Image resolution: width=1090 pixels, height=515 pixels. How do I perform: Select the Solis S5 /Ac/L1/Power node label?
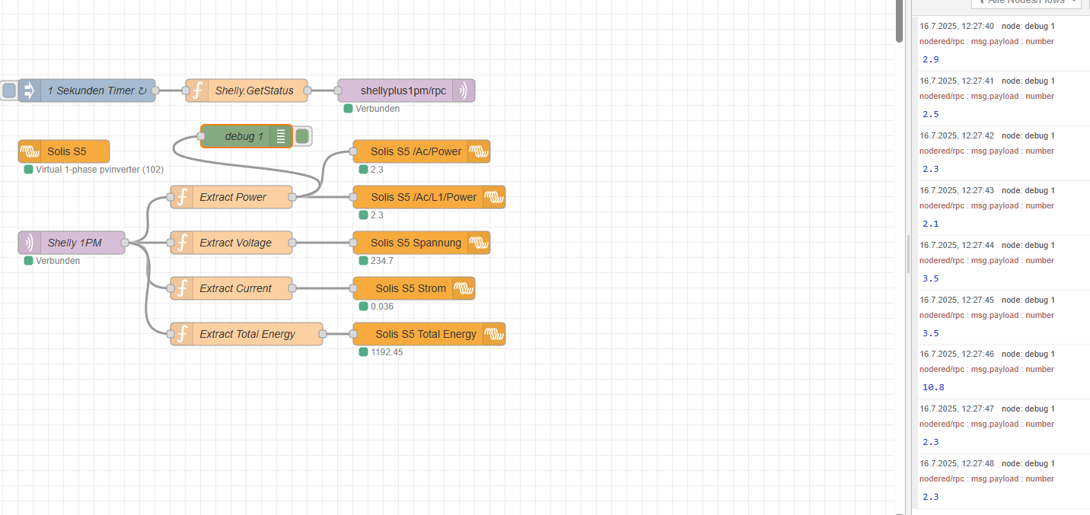(x=424, y=197)
